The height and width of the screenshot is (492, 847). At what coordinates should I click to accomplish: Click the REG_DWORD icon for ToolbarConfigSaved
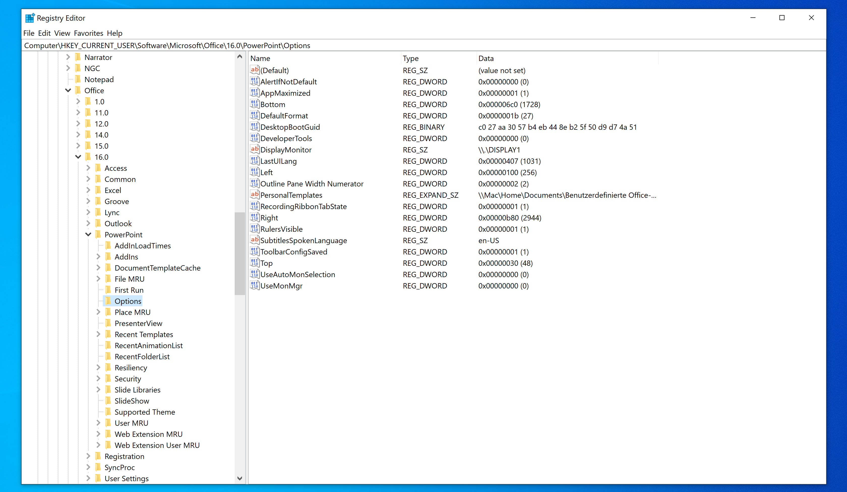click(x=255, y=252)
